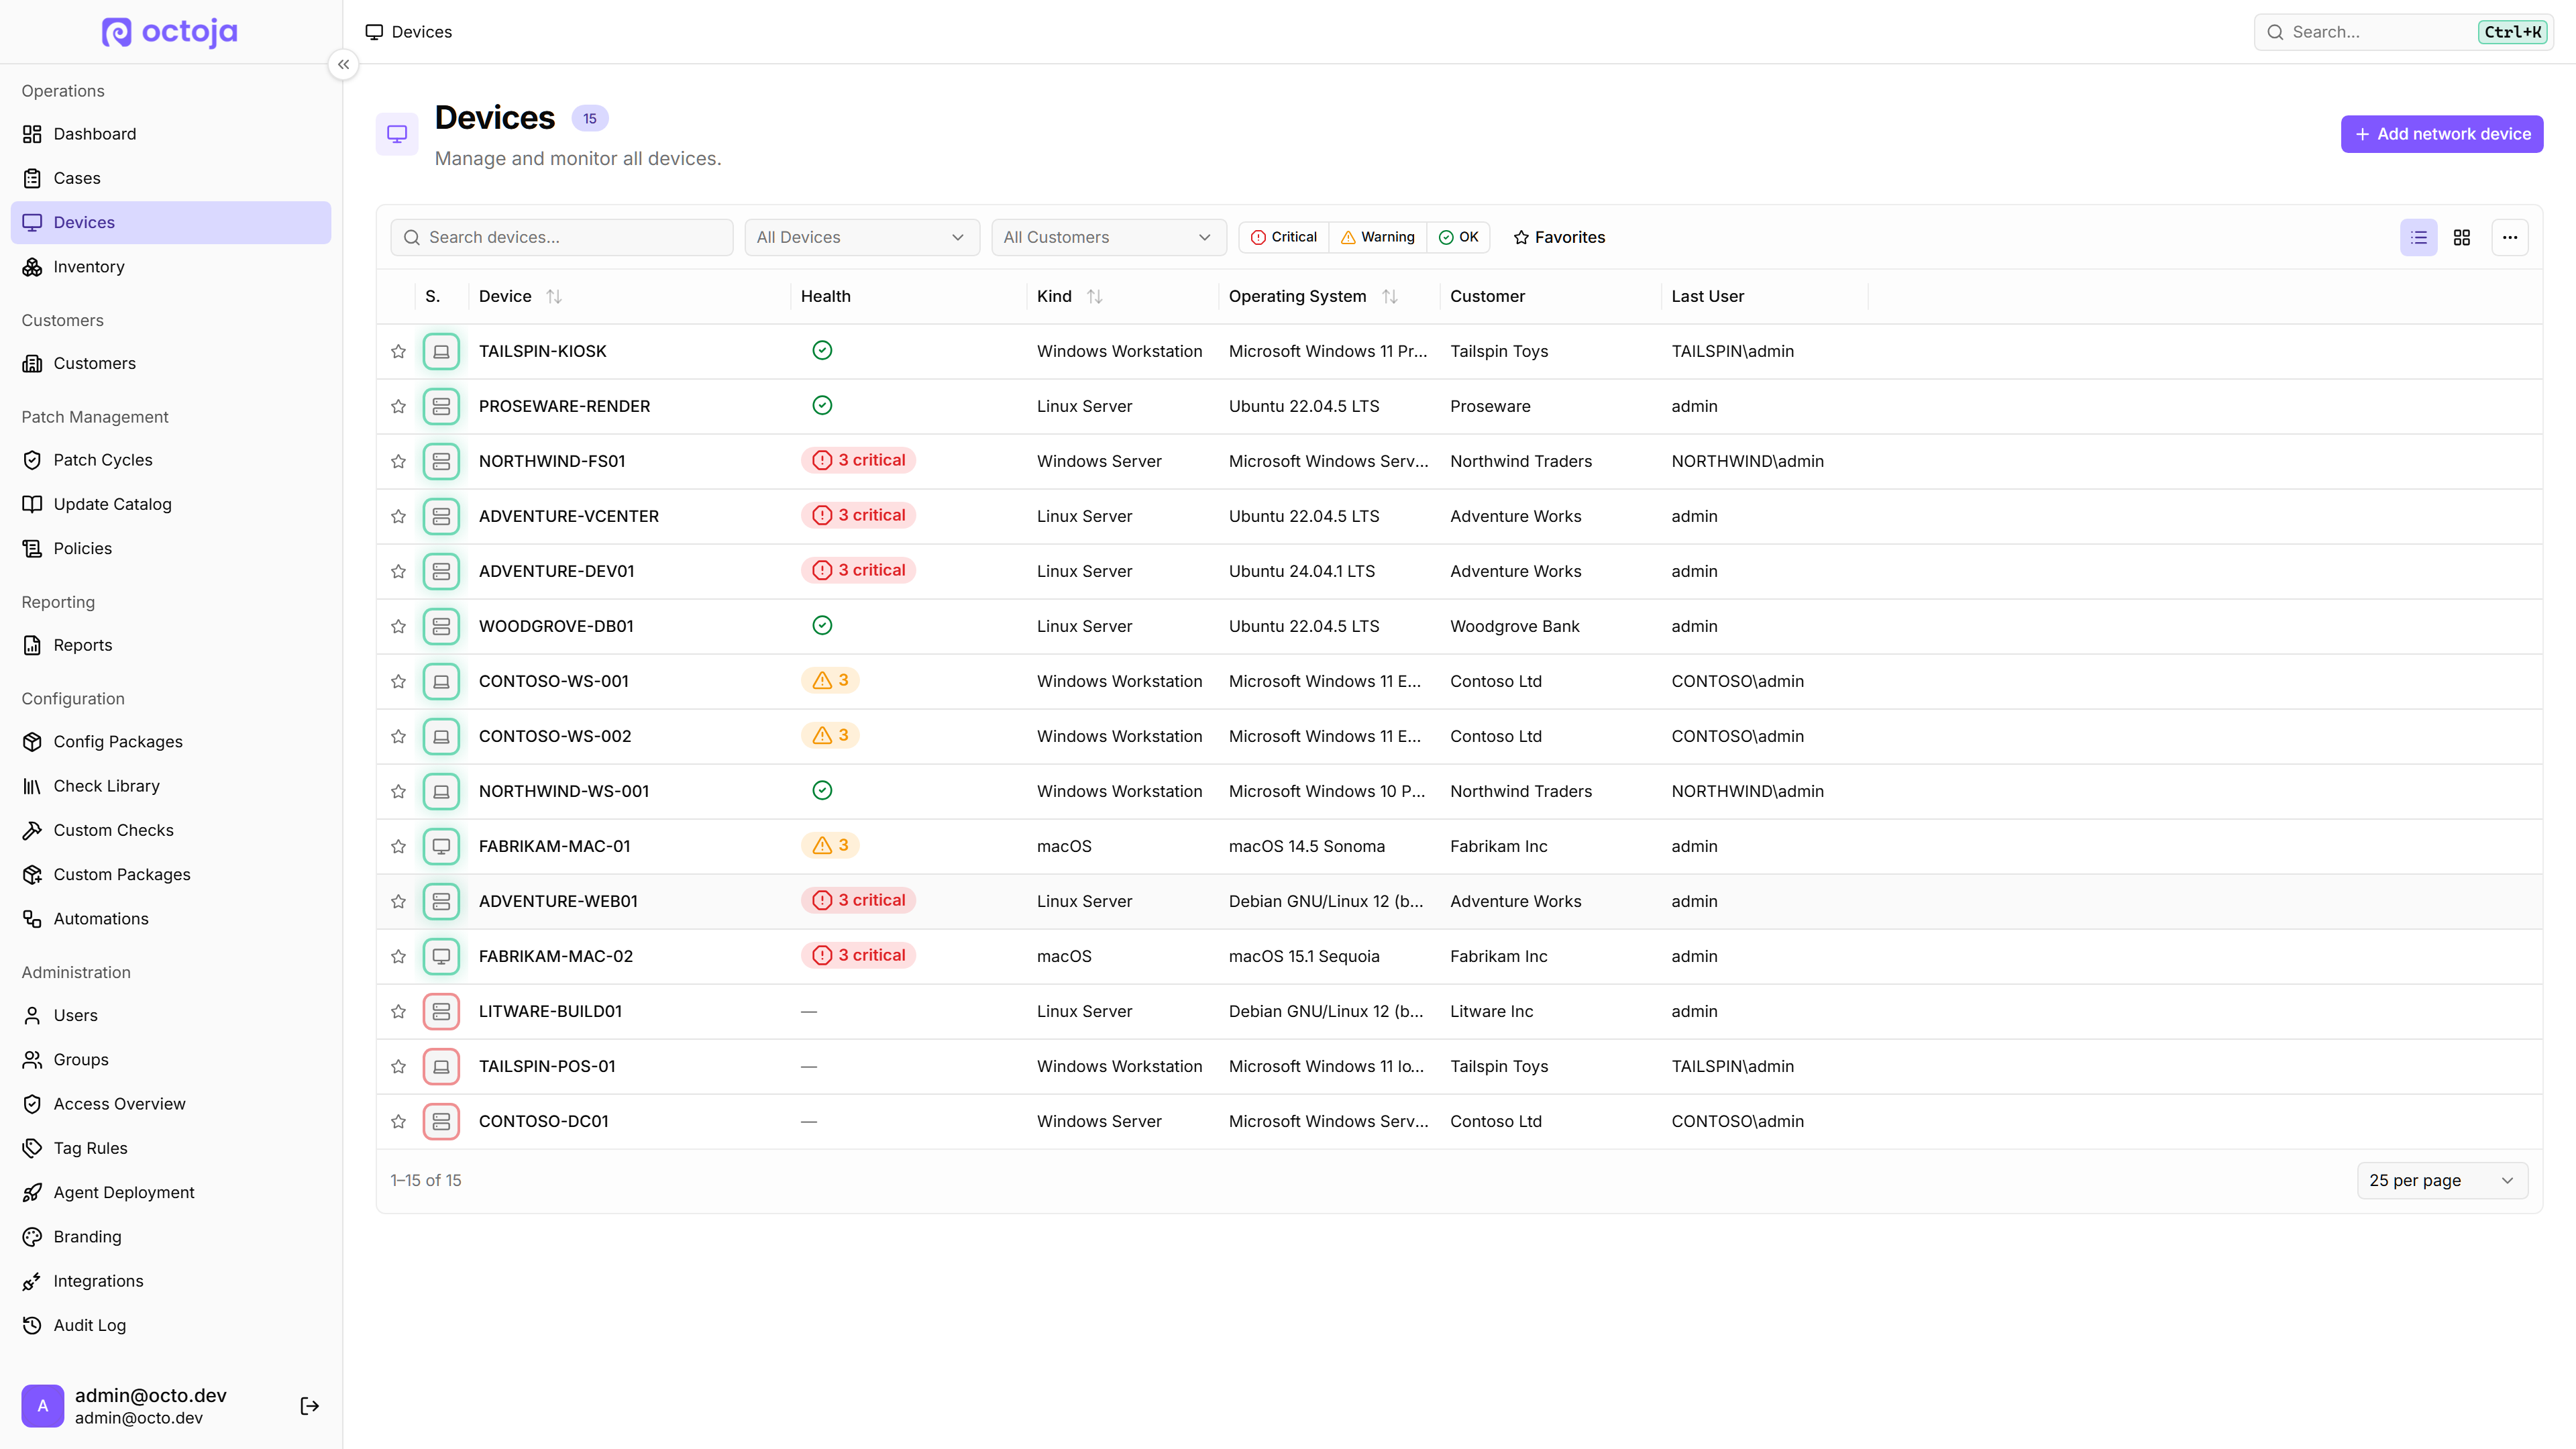Click the logout icon next to admin@octo.dev
The image size is (2576, 1449).
[x=310, y=1406]
